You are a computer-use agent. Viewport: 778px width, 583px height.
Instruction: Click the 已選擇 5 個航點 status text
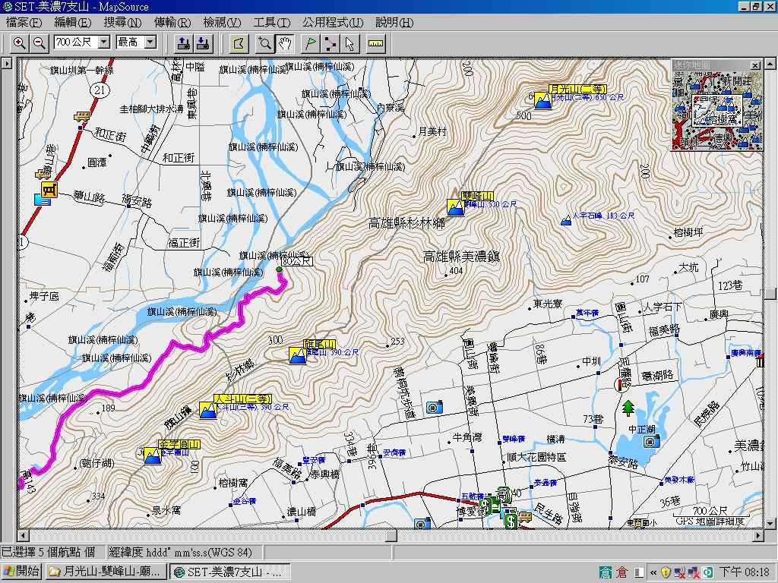[48, 553]
